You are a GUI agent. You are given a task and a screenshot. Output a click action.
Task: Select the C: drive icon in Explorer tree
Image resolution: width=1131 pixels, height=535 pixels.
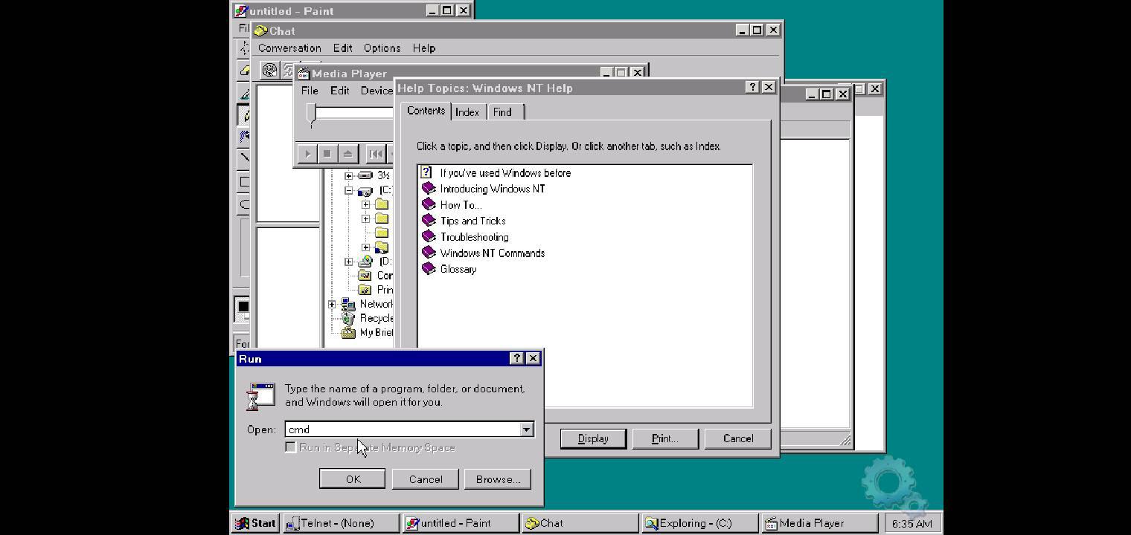click(365, 190)
